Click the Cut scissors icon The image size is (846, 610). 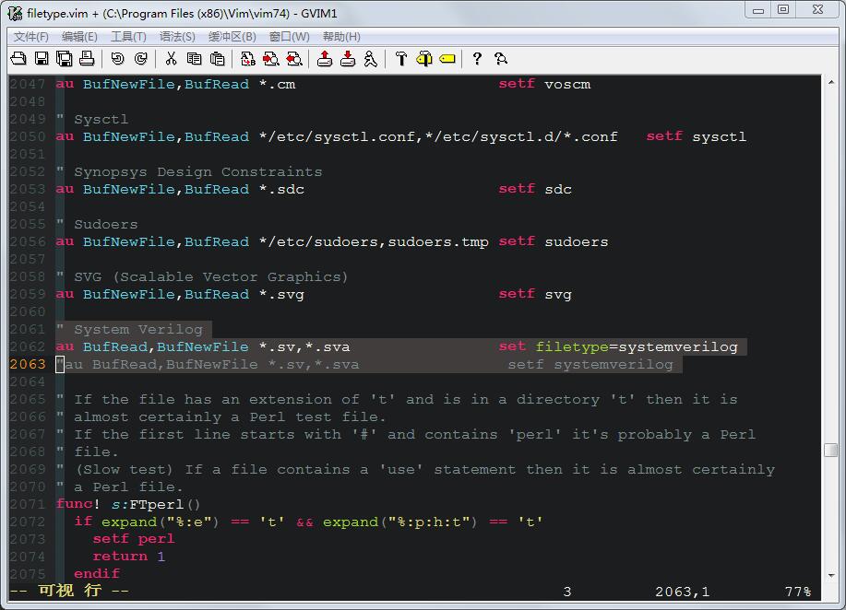[171, 58]
